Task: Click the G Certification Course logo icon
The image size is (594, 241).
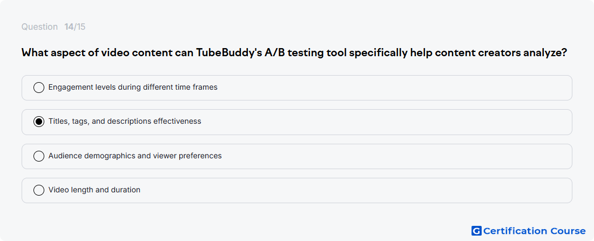Action: point(476,231)
